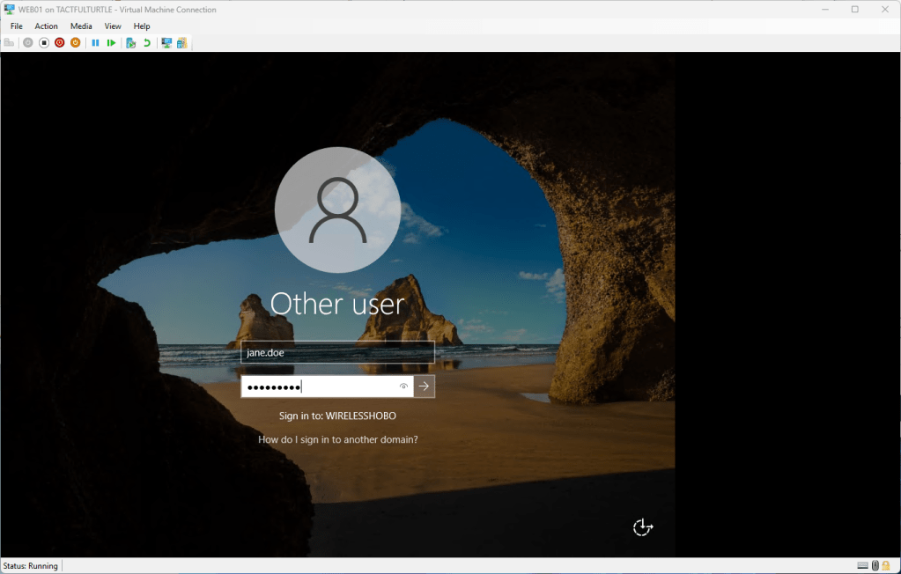Click the green Revert arrow icon
The image size is (901, 574).
(146, 43)
